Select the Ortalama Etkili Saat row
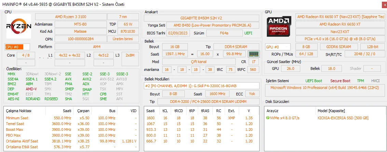 coord(71,147)
